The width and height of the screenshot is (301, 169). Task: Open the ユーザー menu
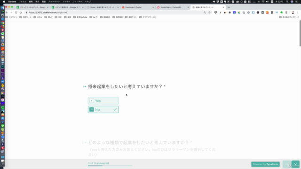tap(66, 1)
